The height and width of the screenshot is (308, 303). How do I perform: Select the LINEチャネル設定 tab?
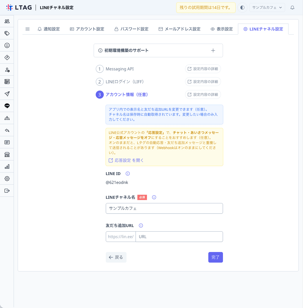point(263,29)
